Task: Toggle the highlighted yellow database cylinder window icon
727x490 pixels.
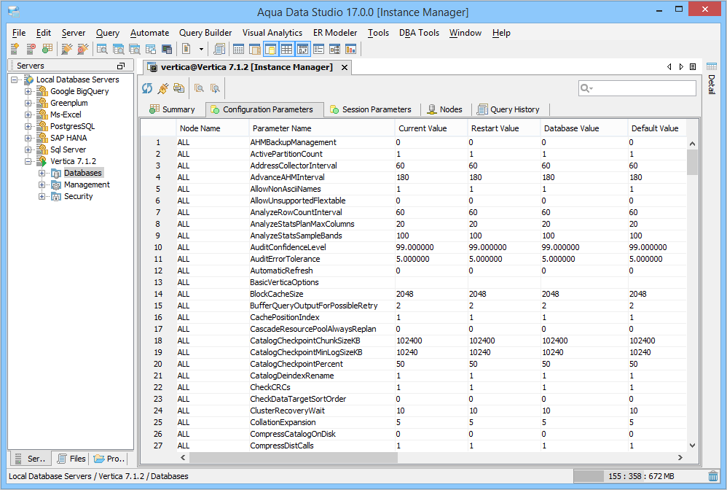Action: click(271, 49)
